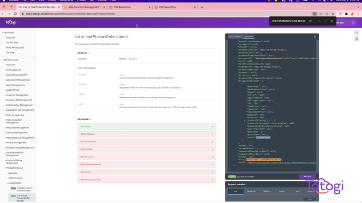Go to previous find-in-page match

[x=319, y=21]
